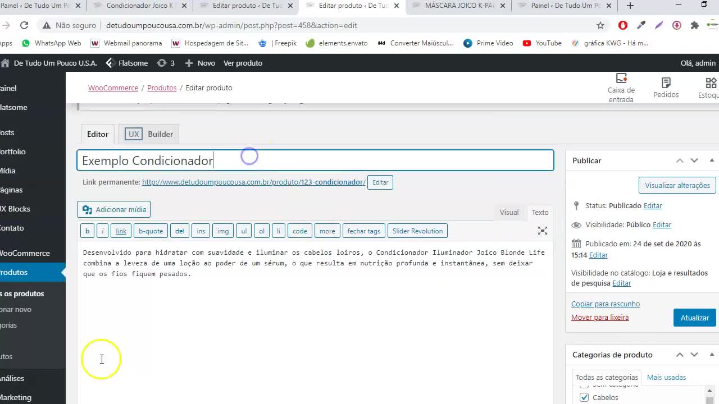Viewport: 719px width, 404px height.
Task: Click the browser address bar URL
Action: click(x=231, y=25)
